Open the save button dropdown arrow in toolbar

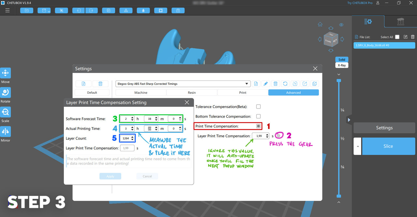click(x=49, y=11)
